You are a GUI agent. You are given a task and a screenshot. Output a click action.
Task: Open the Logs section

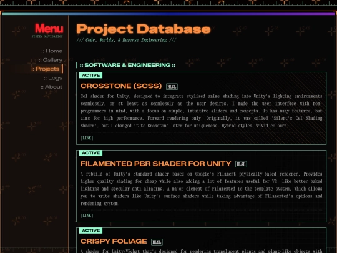53,78
